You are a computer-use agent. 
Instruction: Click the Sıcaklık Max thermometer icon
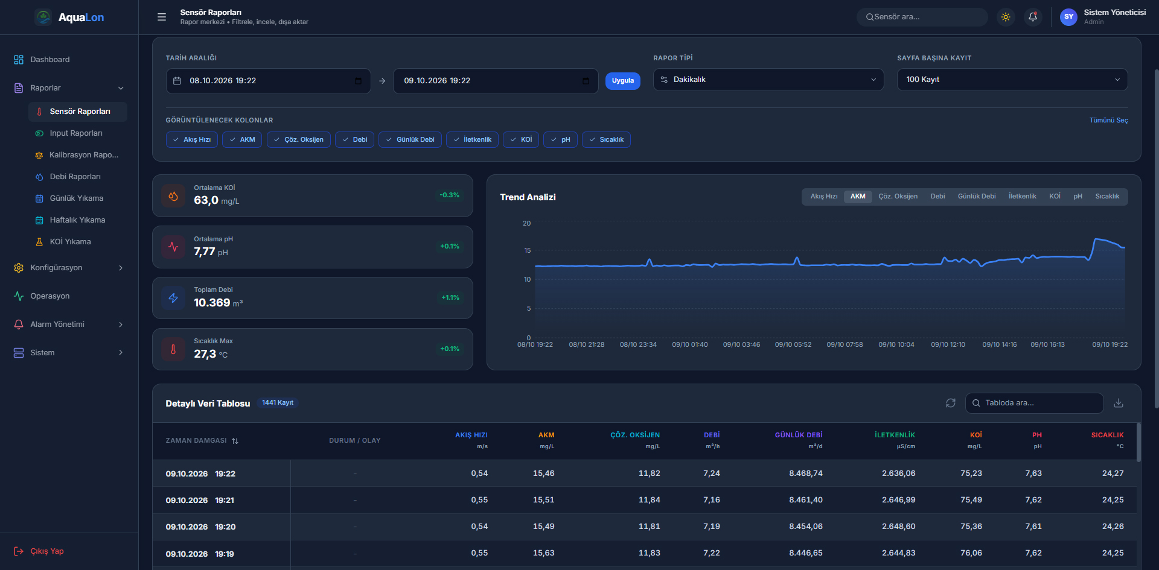(173, 349)
